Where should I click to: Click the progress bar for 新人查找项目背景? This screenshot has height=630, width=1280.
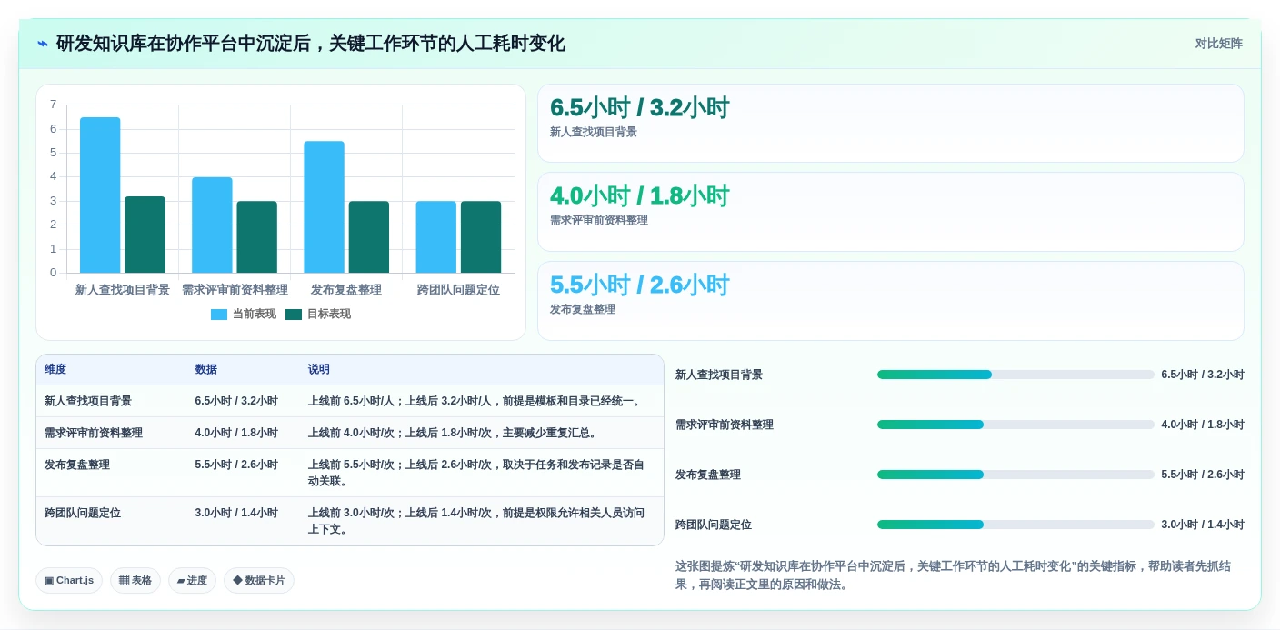tap(1015, 375)
